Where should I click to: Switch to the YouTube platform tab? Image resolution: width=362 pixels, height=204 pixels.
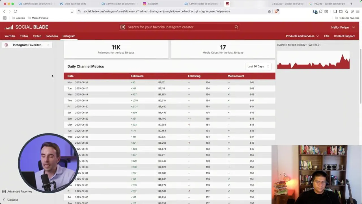(10, 36)
